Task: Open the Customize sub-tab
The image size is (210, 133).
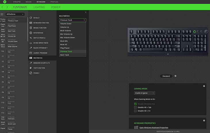Action: [20, 7]
